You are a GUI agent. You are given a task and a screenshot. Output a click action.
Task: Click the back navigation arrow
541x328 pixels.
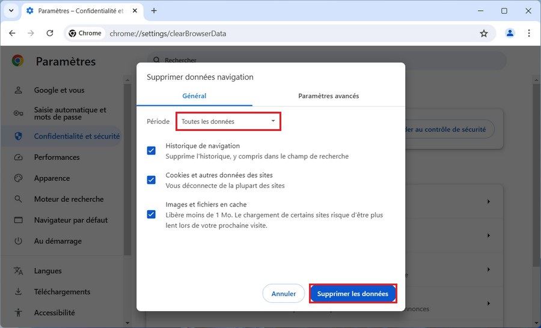[x=12, y=33]
